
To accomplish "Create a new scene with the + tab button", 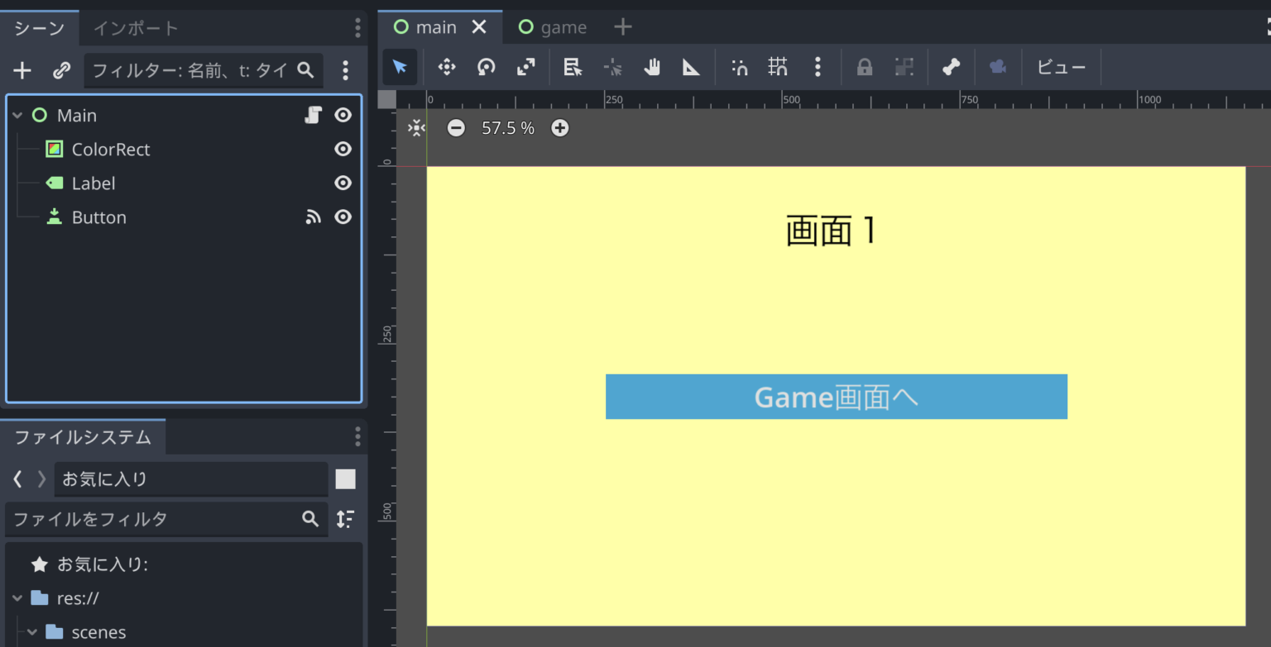I will pos(622,26).
